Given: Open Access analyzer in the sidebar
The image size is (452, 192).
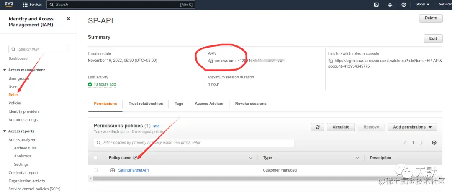Looking at the screenshot, I should point(22,140).
